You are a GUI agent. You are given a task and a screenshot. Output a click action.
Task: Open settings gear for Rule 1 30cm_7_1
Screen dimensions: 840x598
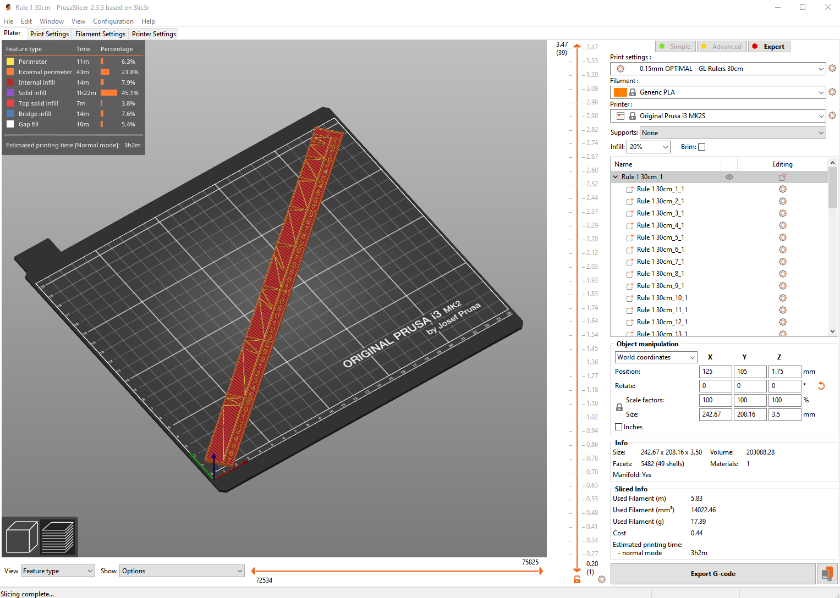[x=782, y=262]
